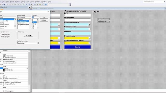Select the Номер материала/Лист label on form
This screenshot has width=166, height=93.
tap(104, 20)
